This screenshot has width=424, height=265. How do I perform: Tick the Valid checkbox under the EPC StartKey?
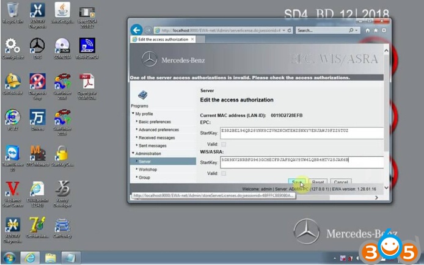(224, 144)
